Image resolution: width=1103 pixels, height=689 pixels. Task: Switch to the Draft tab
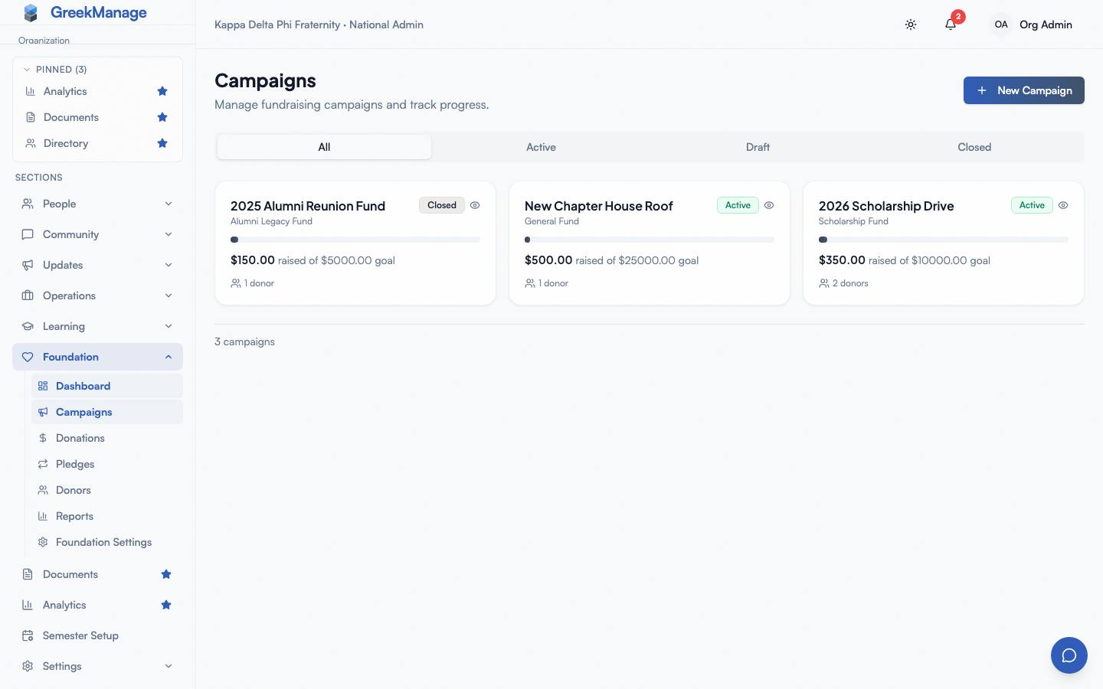click(x=758, y=147)
